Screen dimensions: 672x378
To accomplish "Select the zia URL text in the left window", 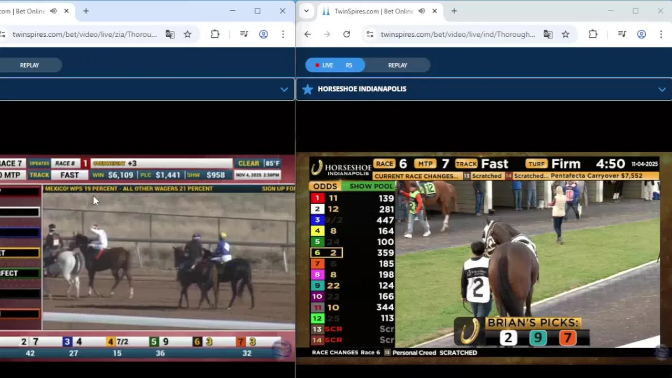I will point(85,34).
